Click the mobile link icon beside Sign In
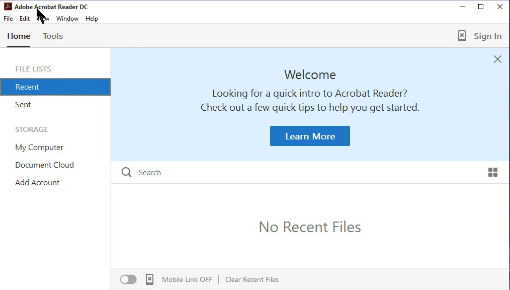 [462, 36]
